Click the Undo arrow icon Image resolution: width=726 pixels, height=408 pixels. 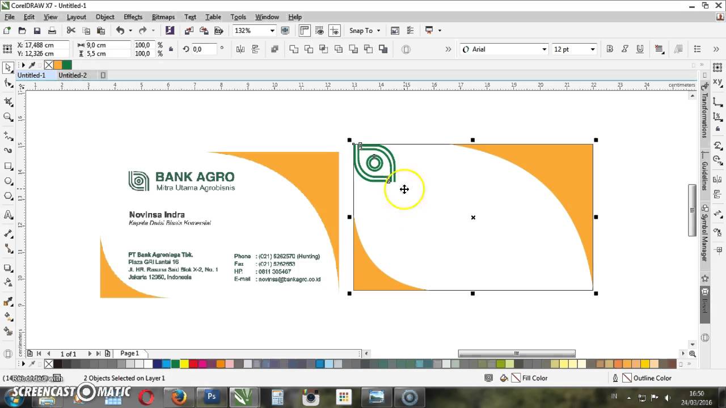tap(120, 31)
